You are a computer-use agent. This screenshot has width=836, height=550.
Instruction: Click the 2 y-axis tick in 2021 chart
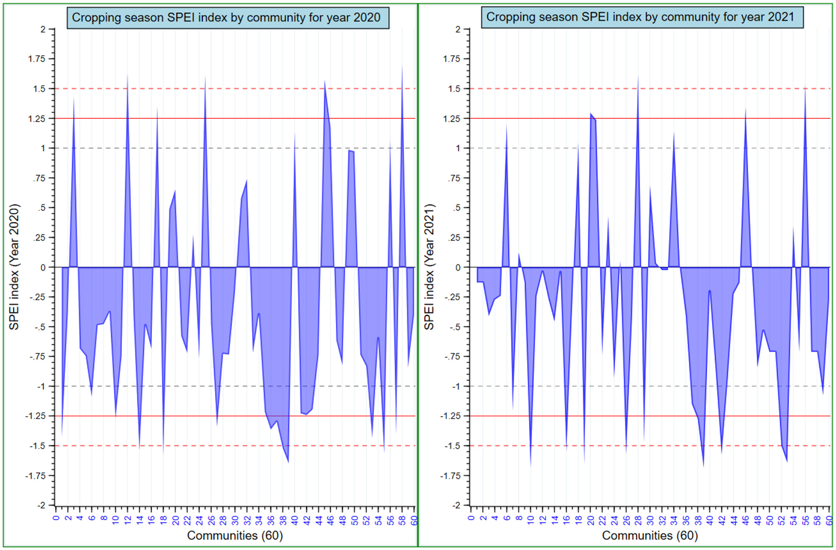pyautogui.click(x=458, y=29)
